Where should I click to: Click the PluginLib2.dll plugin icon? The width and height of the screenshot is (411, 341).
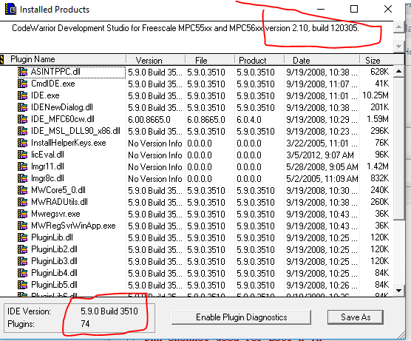point(22,249)
